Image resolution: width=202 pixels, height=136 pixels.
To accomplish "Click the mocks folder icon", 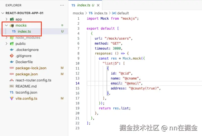I will [x=12, y=25].
